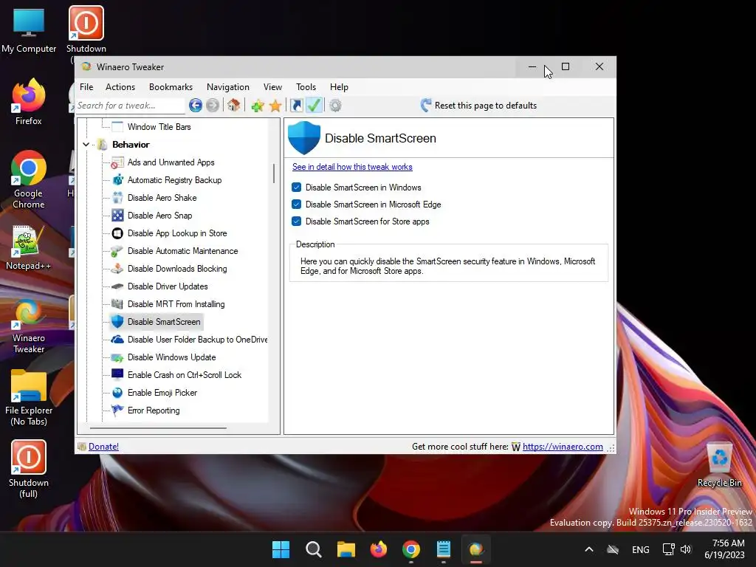Open the https://winaero.com link

point(563,447)
